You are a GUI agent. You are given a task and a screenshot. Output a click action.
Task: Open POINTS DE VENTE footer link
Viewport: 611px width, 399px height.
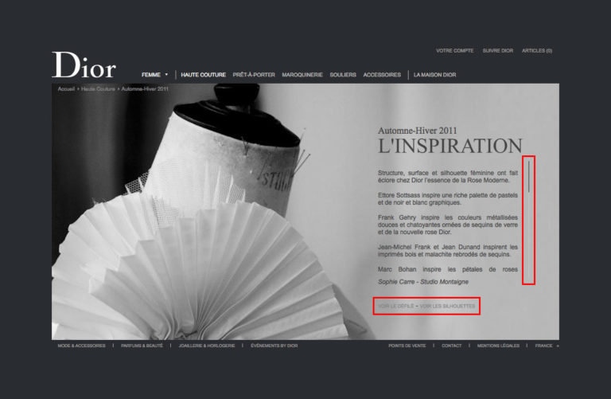click(x=407, y=346)
